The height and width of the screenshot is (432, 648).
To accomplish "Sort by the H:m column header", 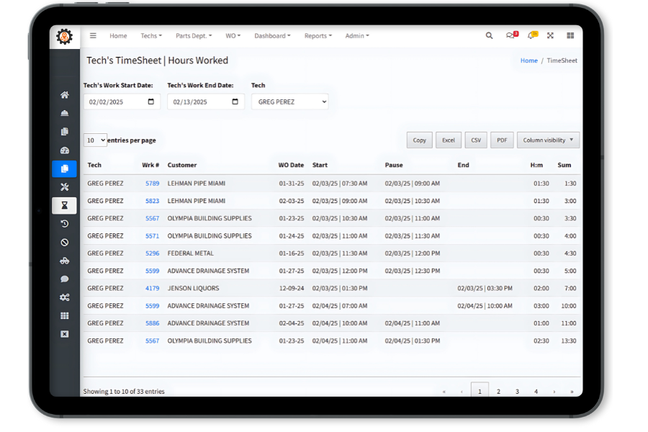I will click(536, 165).
